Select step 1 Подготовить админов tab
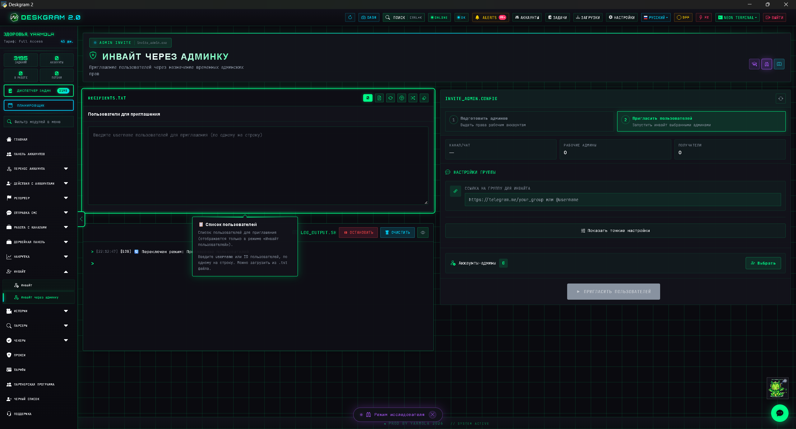 [529, 121]
